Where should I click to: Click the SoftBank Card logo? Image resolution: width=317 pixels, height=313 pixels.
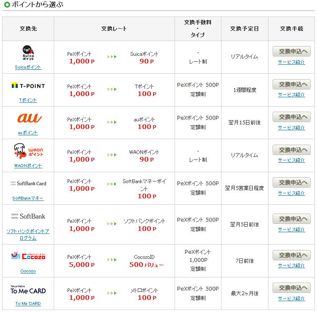click(x=28, y=183)
